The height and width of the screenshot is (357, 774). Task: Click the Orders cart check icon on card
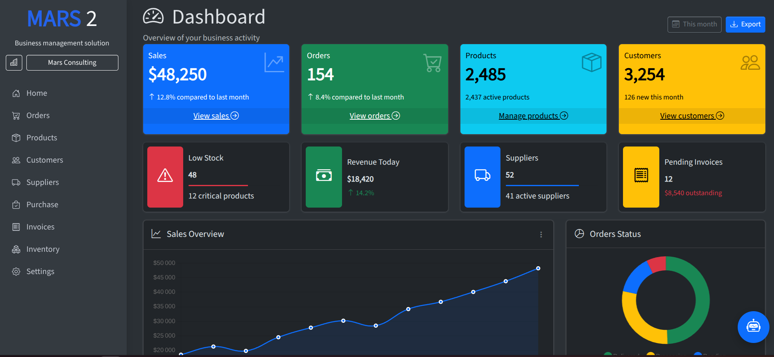pos(432,63)
